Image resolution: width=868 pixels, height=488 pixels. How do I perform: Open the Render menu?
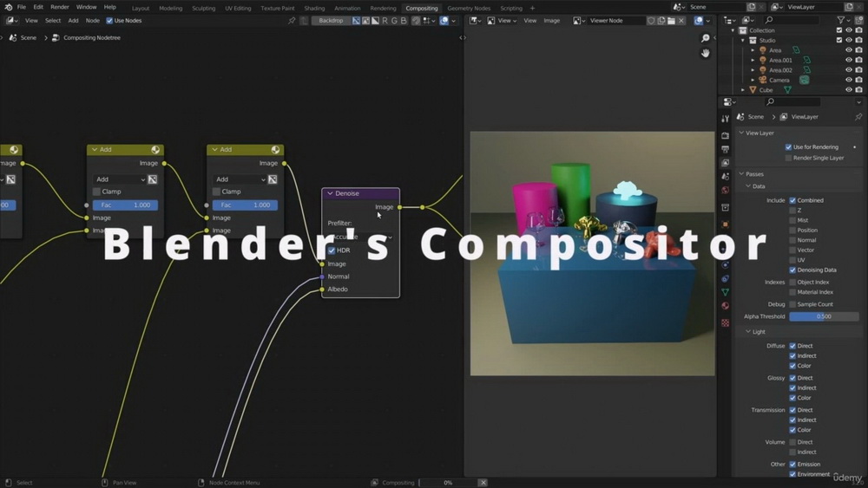pos(60,7)
